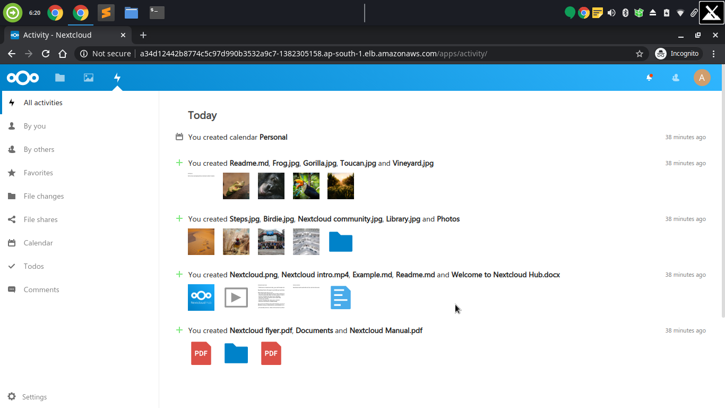Screen dimensions: 725x408
Task: Click the Nextcloud intro.mp4 name link
Action: pos(315,275)
